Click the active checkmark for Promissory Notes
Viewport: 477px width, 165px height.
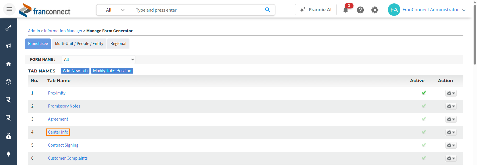[424, 106]
